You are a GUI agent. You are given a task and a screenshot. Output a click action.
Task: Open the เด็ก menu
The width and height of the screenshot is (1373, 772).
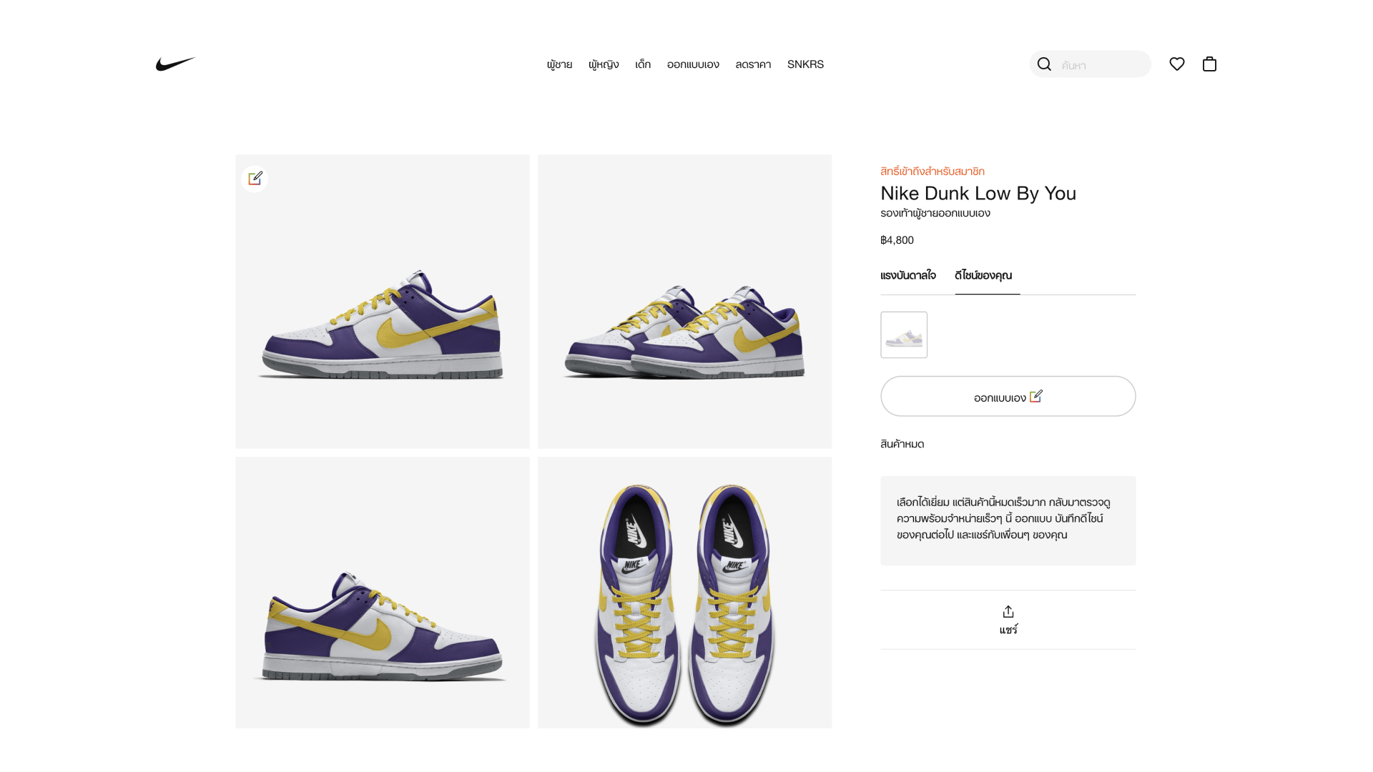click(x=643, y=64)
